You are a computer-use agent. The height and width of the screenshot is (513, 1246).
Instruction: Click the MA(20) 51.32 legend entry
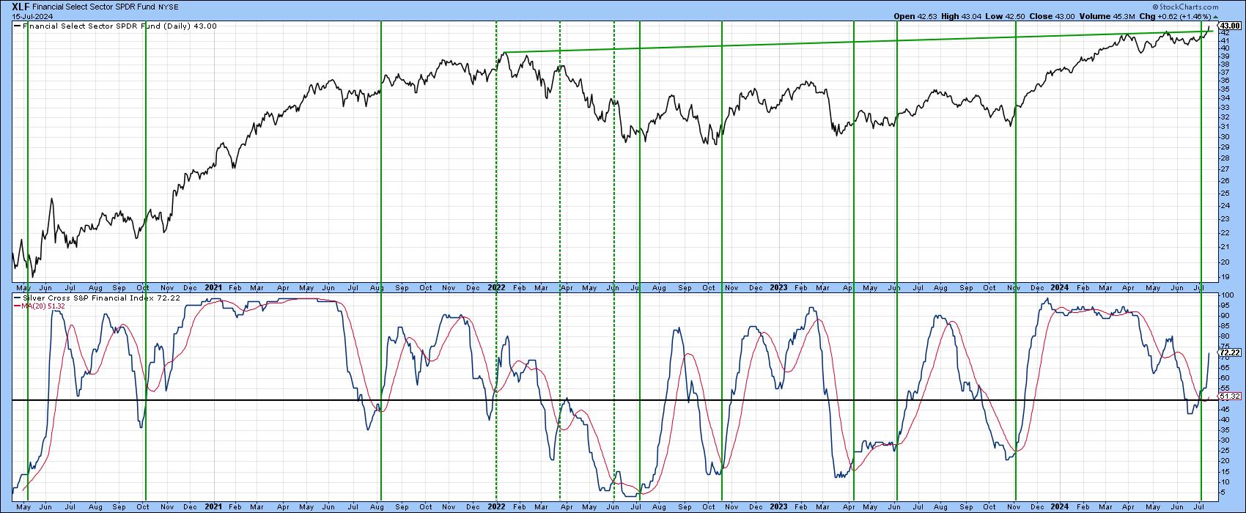coord(41,306)
